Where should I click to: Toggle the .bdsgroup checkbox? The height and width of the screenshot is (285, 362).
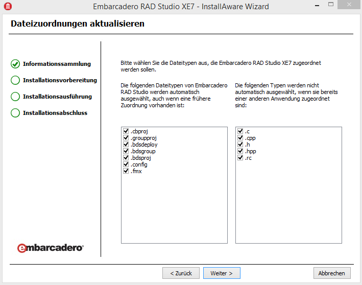point(126,151)
